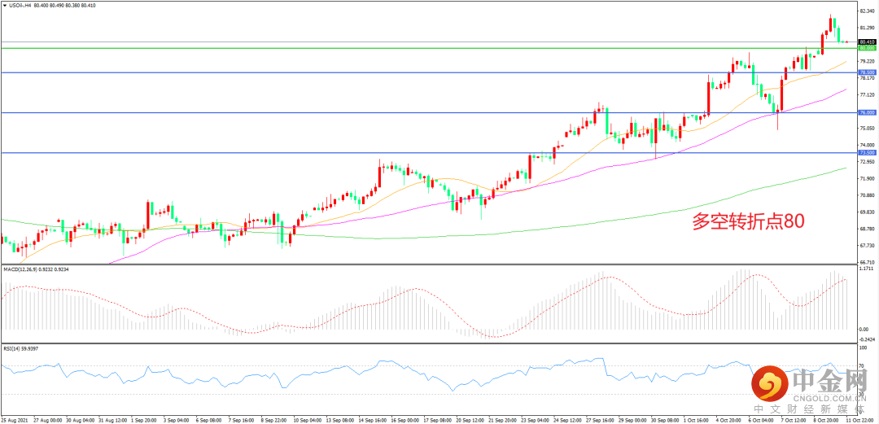Click the 71.900 price scale value
This screenshot has height=424, width=879.
pos(868,178)
